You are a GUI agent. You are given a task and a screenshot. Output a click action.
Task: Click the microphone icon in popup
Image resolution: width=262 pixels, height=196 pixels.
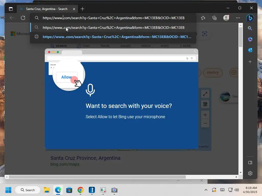[x=90, y=90]
